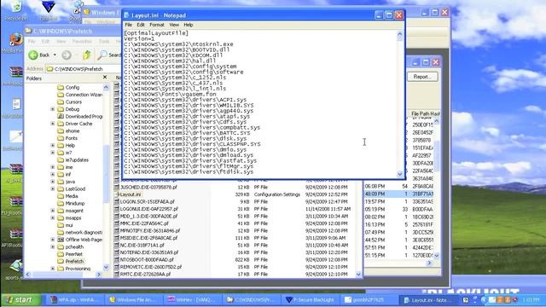Click the File Path Hash column header
This screenshot has width=546, height=307.
(425, 113)
